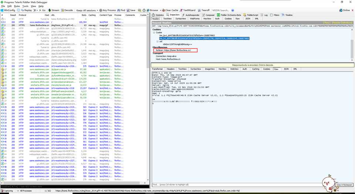
Task: Click Any Process target picker
Action: [x=108, y=10]
